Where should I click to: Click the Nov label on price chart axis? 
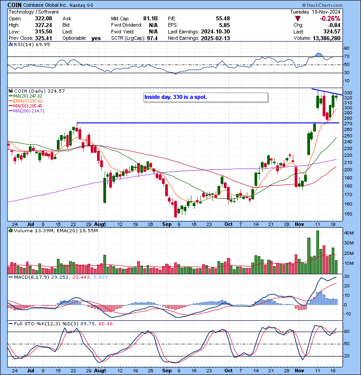point(299,224)
